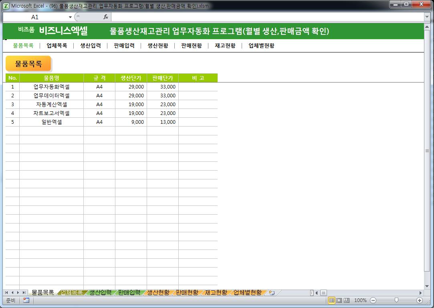Go to previous sheet tab arrow
Viewport: 434px width, 308px height.
(12, 292)
